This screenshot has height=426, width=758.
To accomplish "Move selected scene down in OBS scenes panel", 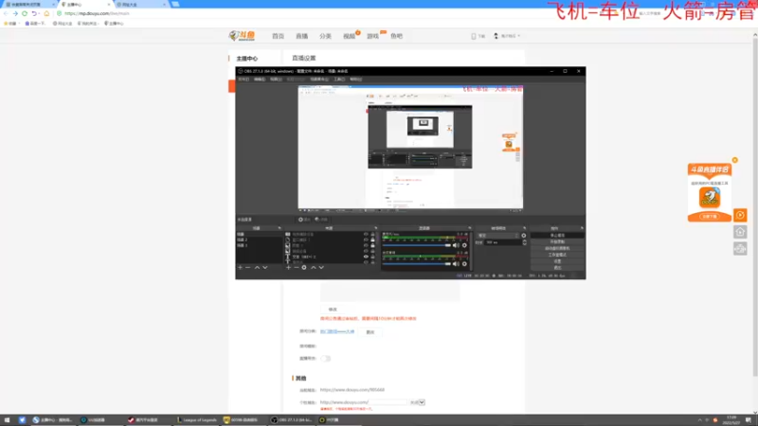I will pos(265,268).
